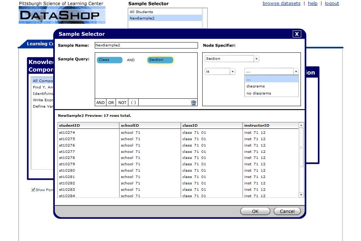Expand the Section node type dropdown

256,59
